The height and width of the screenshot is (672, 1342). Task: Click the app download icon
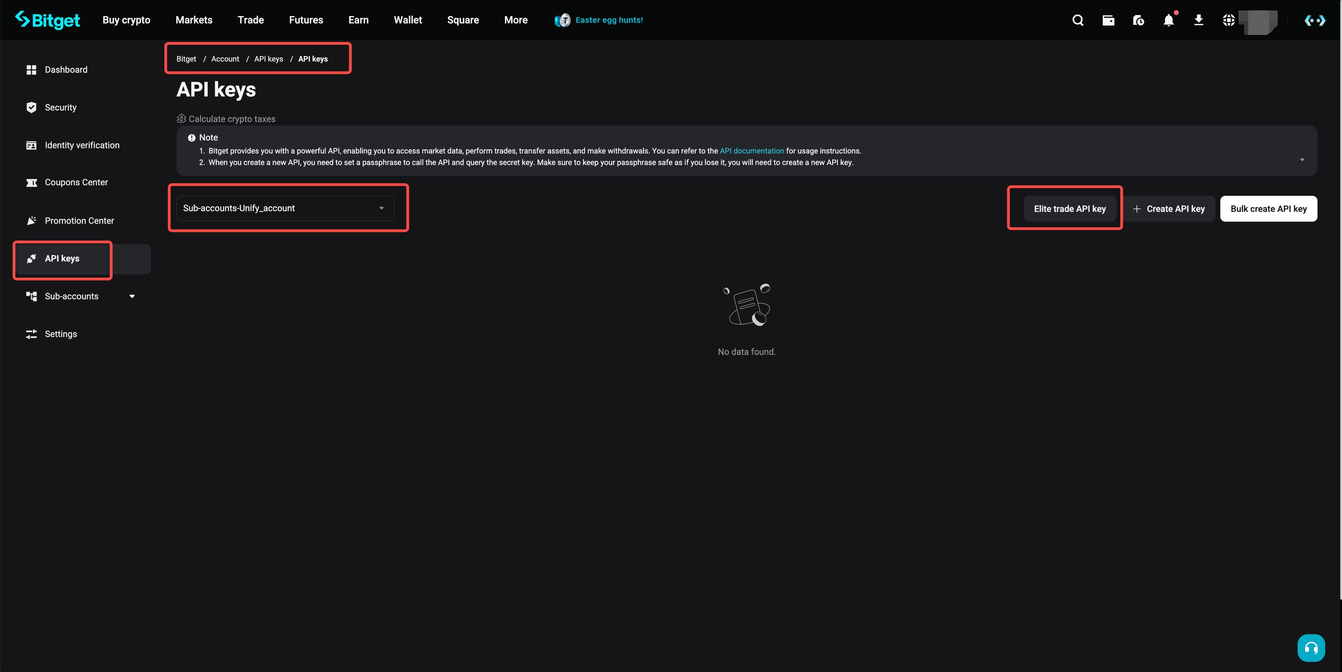(1198, 20)
